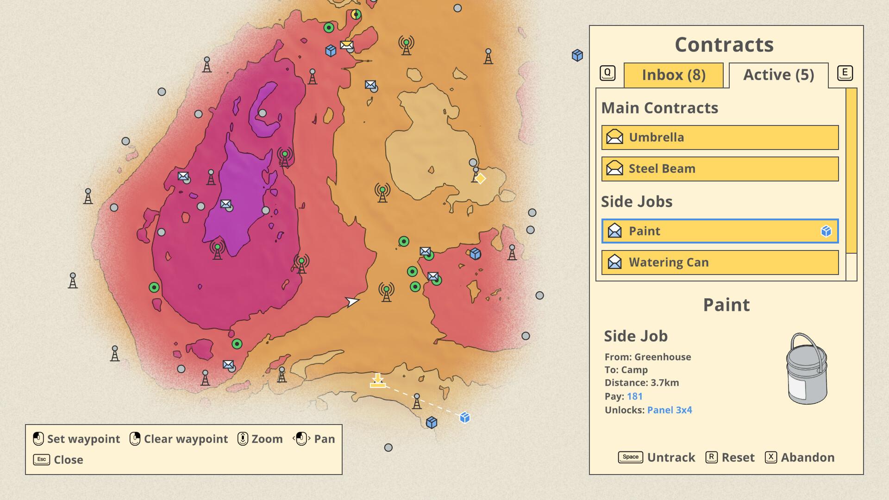Click the tracked blue cube at route end
This screenshot has width=889, height=500.
click(x=465, y=418)
